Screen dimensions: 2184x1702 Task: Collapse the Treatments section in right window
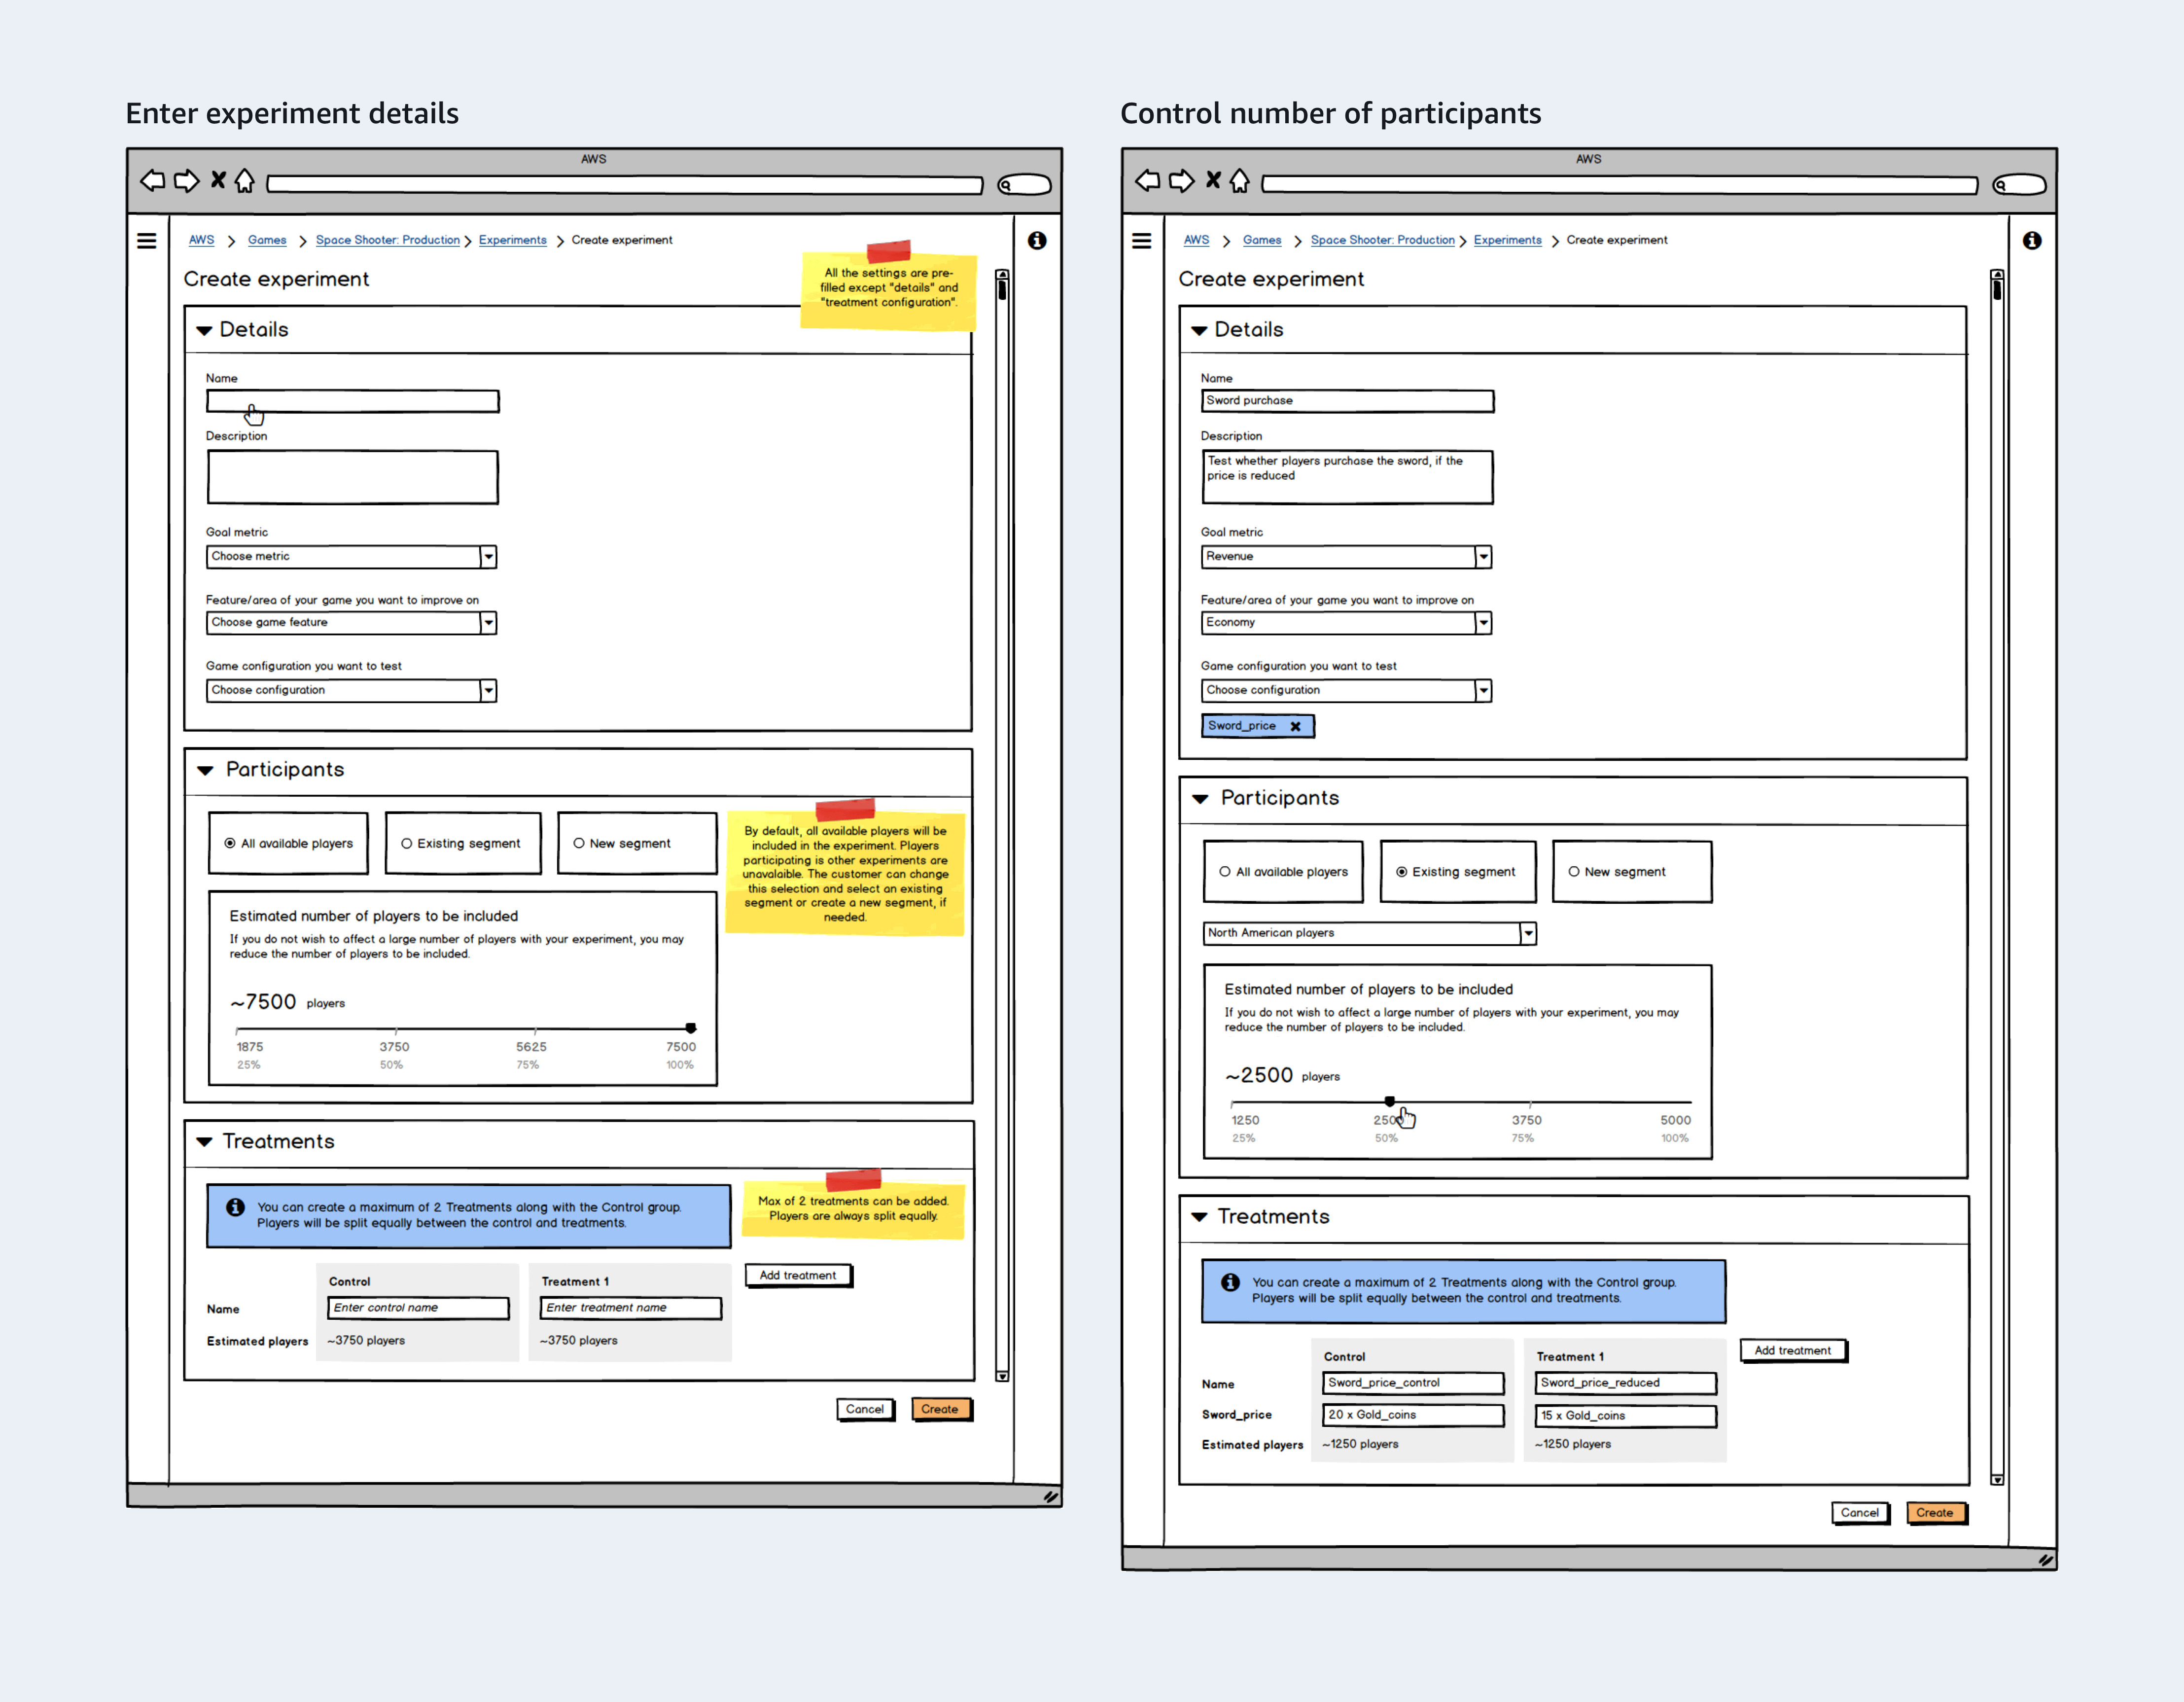[x=1199, y=1217]
